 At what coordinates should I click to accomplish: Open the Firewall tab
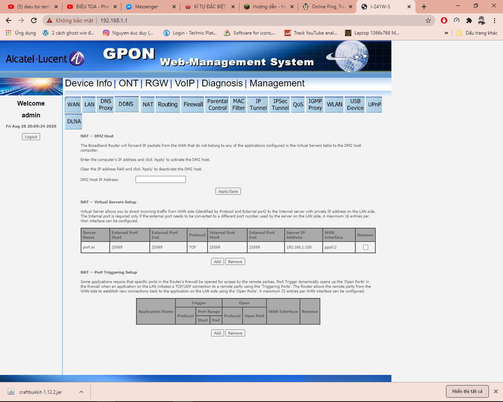tap(193, 104)
